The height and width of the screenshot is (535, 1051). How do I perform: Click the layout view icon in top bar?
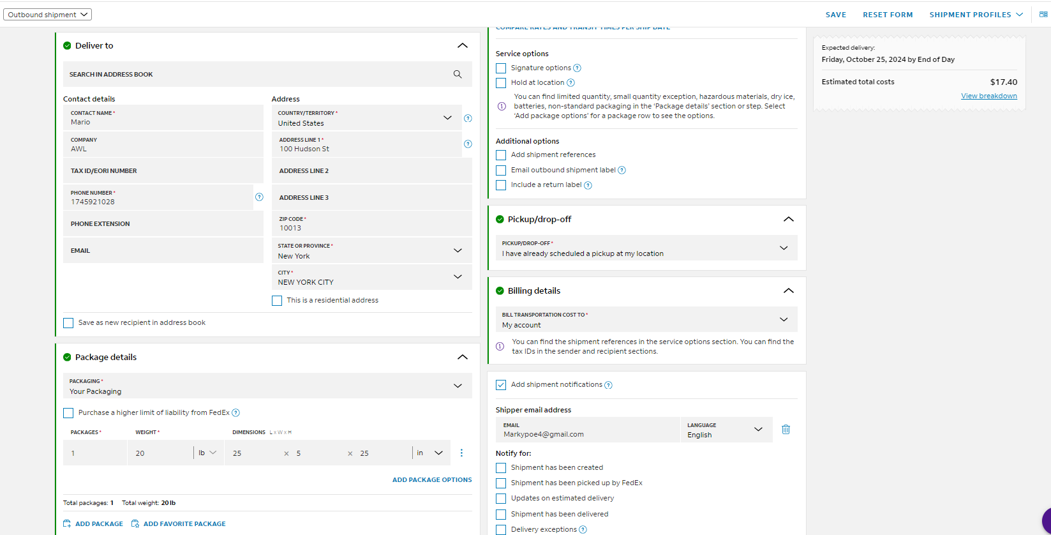[x=1043, y=14]
